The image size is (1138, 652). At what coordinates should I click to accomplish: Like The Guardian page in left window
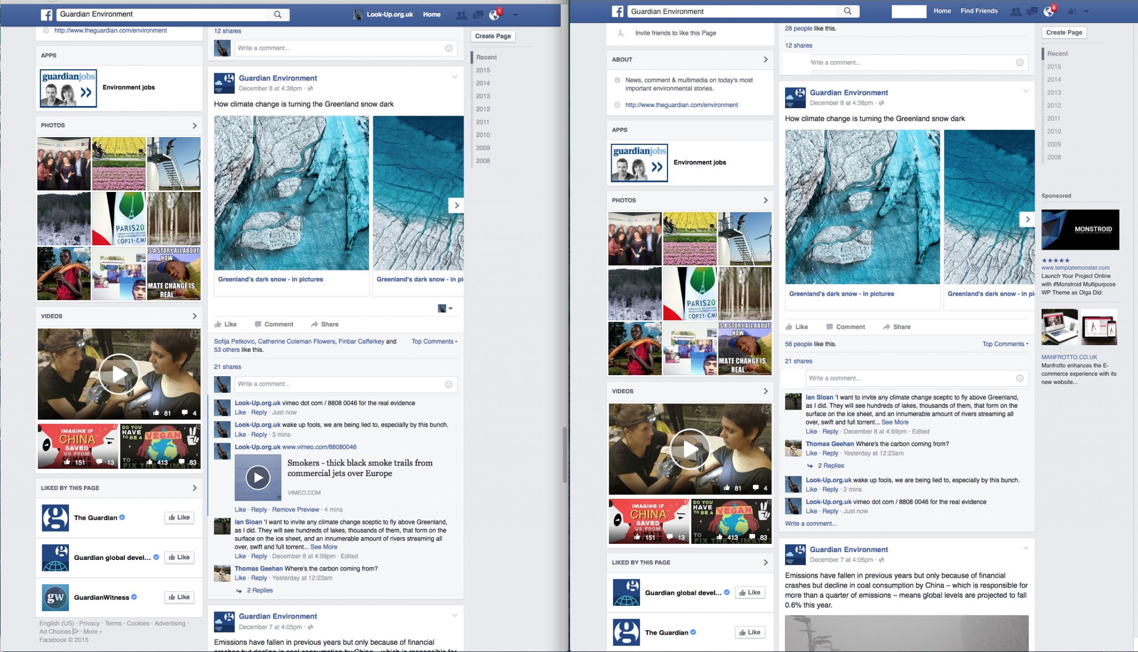pos(179,518)
